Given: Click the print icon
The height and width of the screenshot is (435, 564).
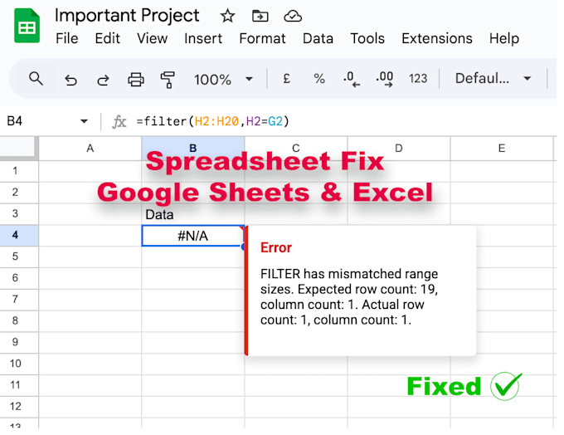Looking at the screenshot, I should pyautogui.click(x=136, y=79).
